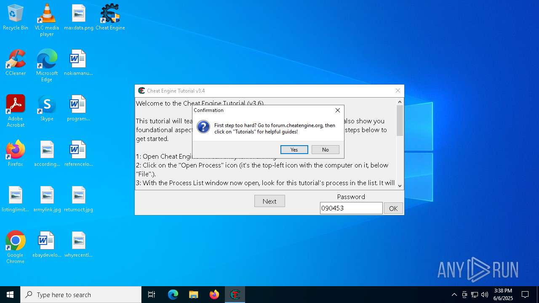The width and height of the screenshot is (539, 303).
Task: Select the ebaydevelo... Word document icon
Action: click(47, 245)
